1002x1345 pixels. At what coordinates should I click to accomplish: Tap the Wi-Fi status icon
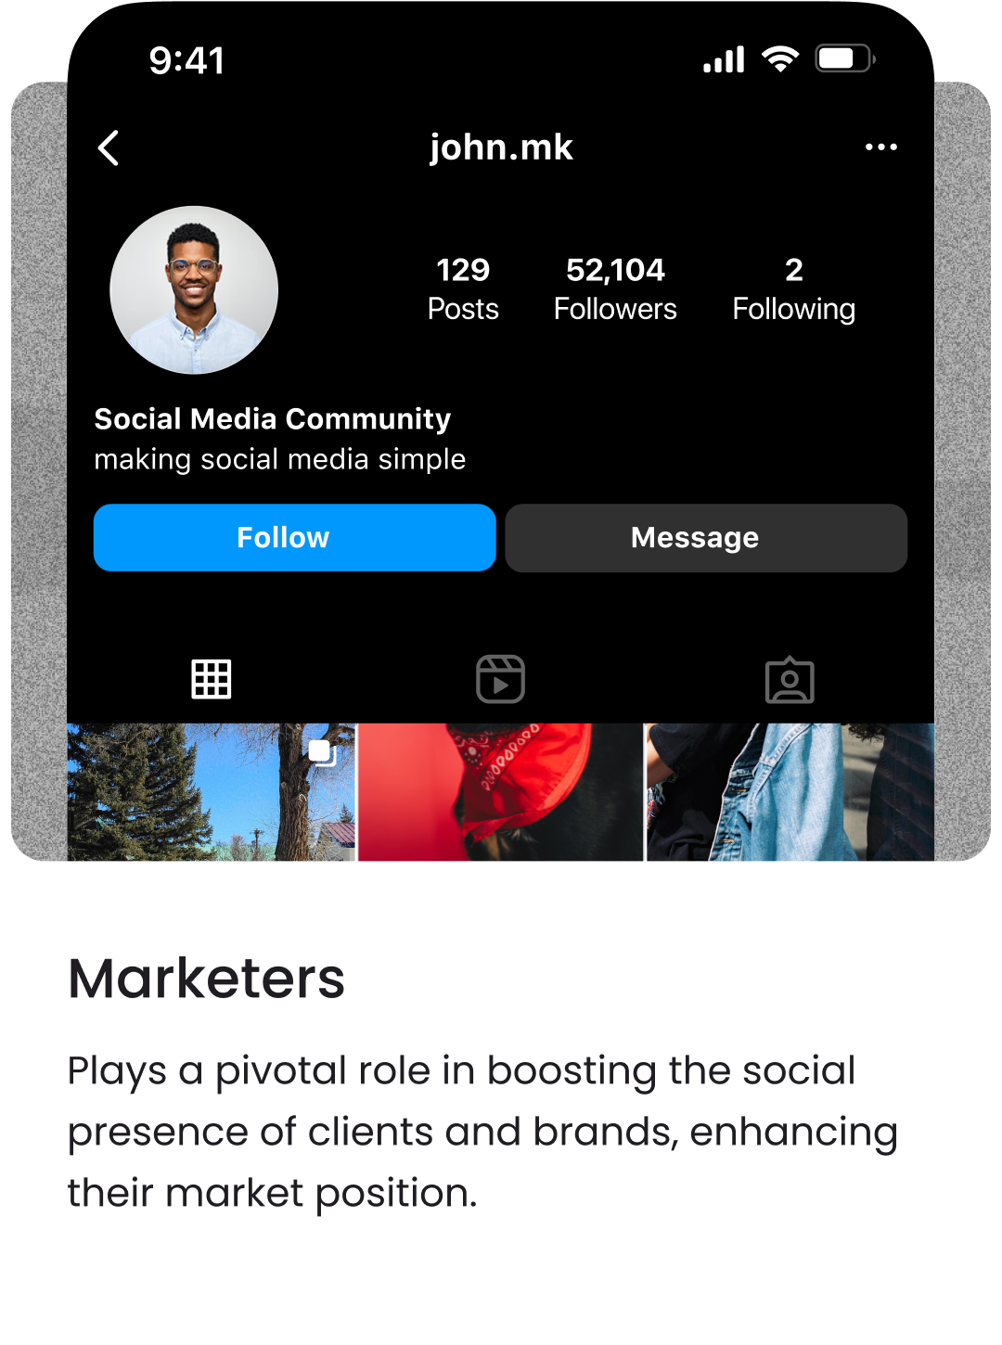pos(780,59)
